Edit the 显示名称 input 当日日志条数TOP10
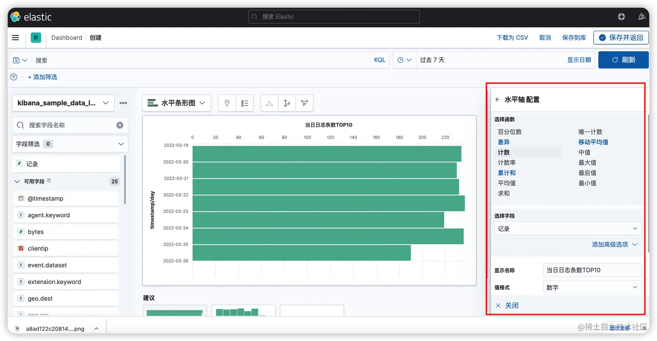 click(x=592, y=270)
